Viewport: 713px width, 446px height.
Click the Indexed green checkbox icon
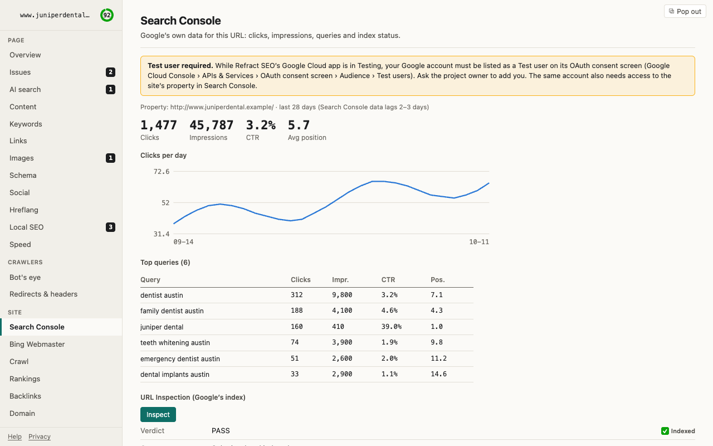(x=665, y=431)
